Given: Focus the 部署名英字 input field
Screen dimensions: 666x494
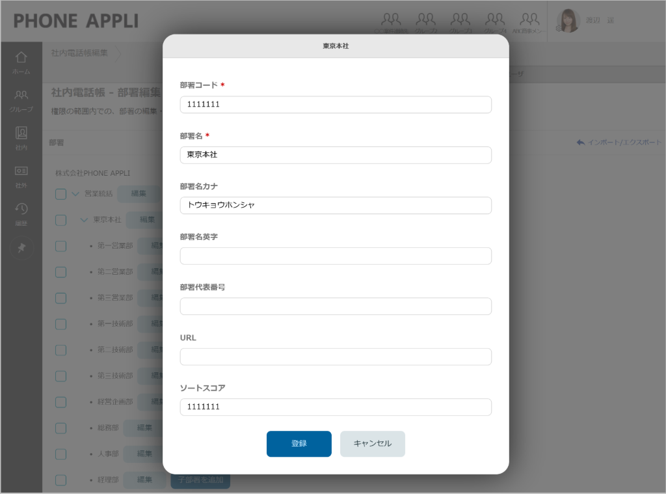Looking at the screenshot, I should pos(336,256).
